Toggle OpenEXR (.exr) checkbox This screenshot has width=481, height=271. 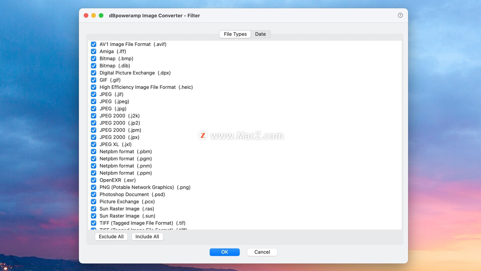[93, 180]
